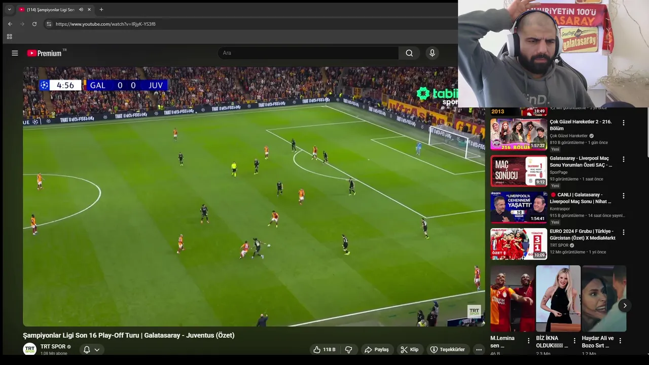Click the video player to pause

[254, 197]
